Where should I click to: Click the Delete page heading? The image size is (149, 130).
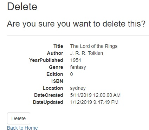pos(22,7)
